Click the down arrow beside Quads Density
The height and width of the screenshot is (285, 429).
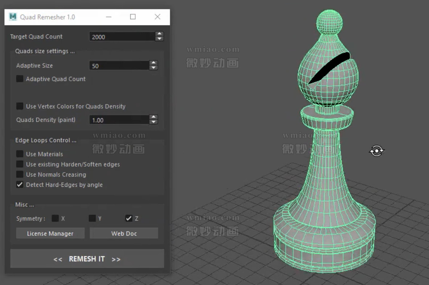(x=154, y=122)
